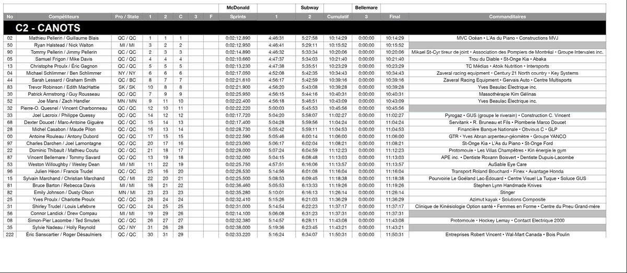Select the Pro / State column header
The height and width of the screenshot is (273, 627).
tap(127, 17)
